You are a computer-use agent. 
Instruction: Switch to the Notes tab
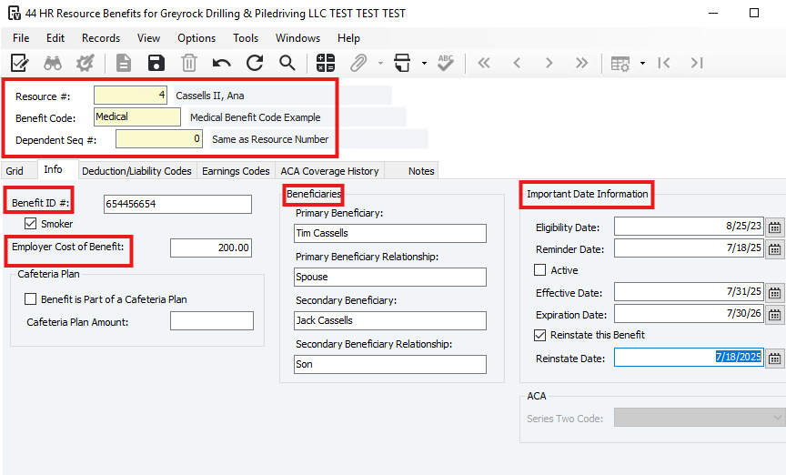point(411,170)
